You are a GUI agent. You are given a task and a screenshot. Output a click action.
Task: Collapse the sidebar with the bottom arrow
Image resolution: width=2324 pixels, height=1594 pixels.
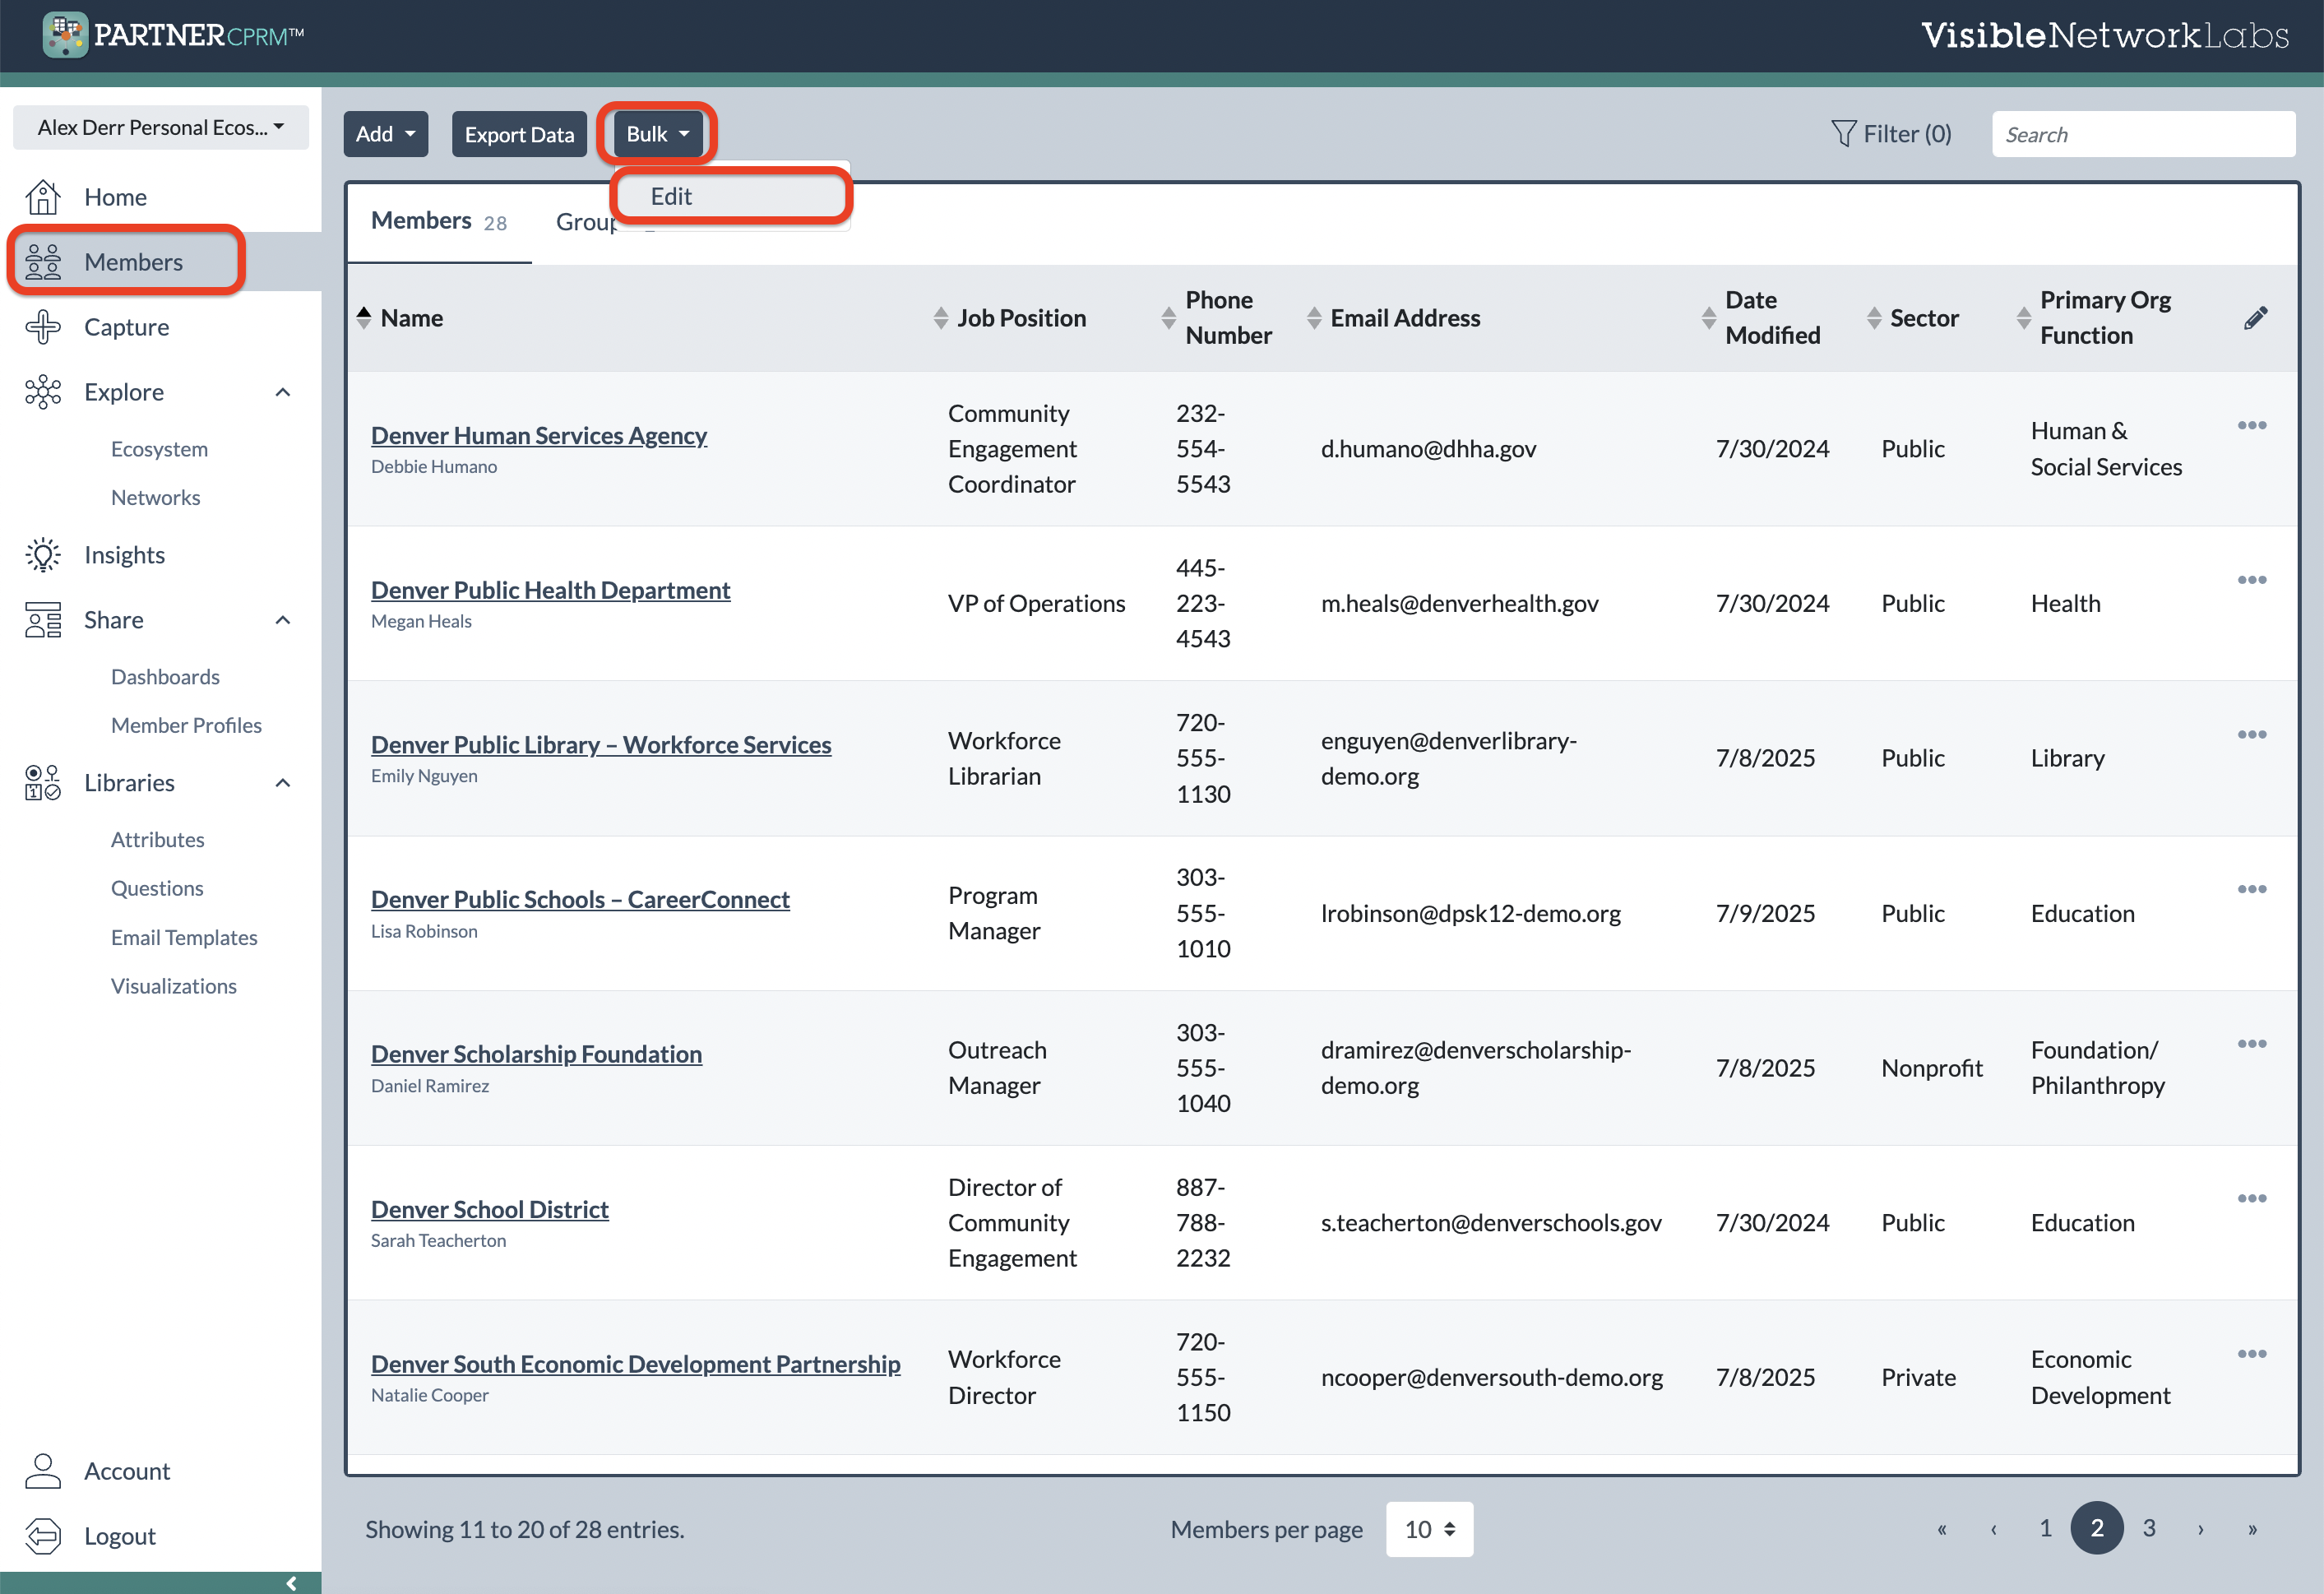[291, 1583]
